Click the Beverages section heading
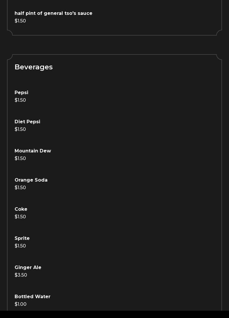The width and height of the screenshot is (229, 318). (x=34, y=67)
